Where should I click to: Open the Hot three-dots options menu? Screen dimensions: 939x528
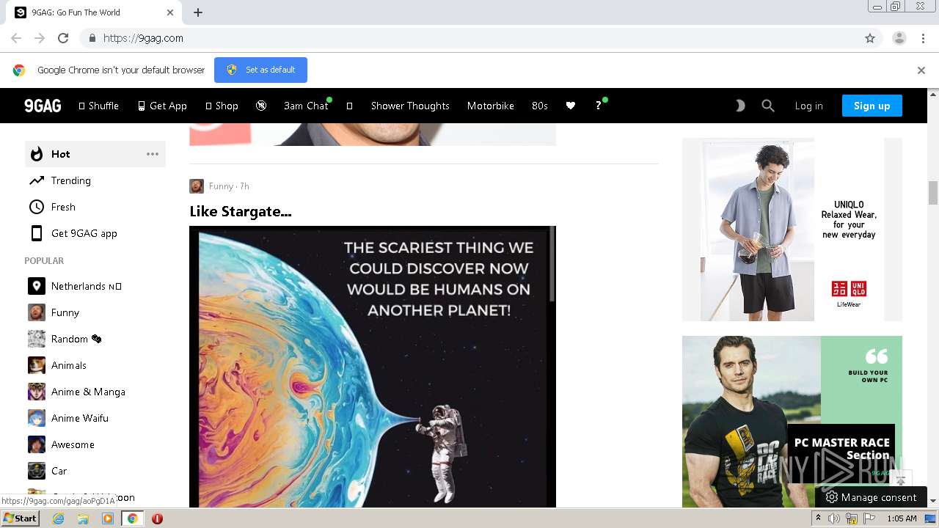(x=153, y=154)
